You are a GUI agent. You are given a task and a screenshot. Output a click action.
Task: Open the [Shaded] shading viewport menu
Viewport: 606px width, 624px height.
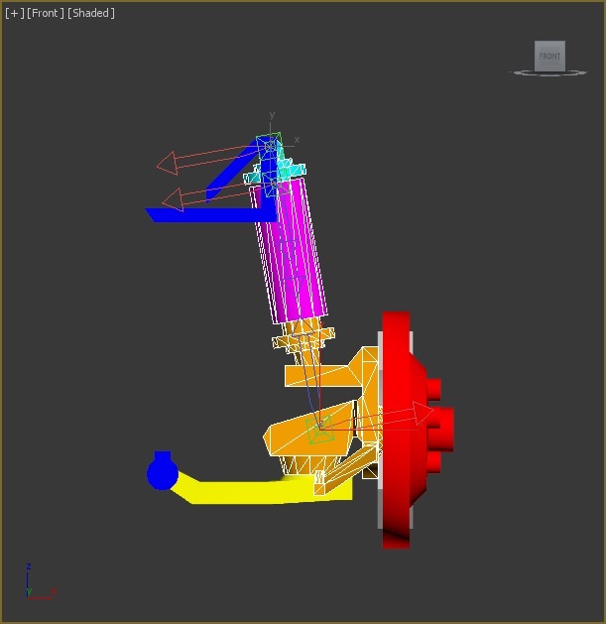point(91,13)
